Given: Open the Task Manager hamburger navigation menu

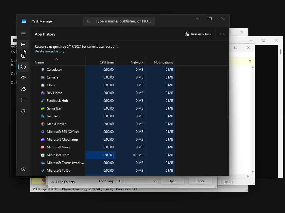Looking at the screenshot, I should pos(23,34).
